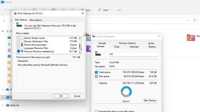
Task: Check the Delivery Optimization Files checkbox
Action: pyautogui.click(x=18, y=41)
